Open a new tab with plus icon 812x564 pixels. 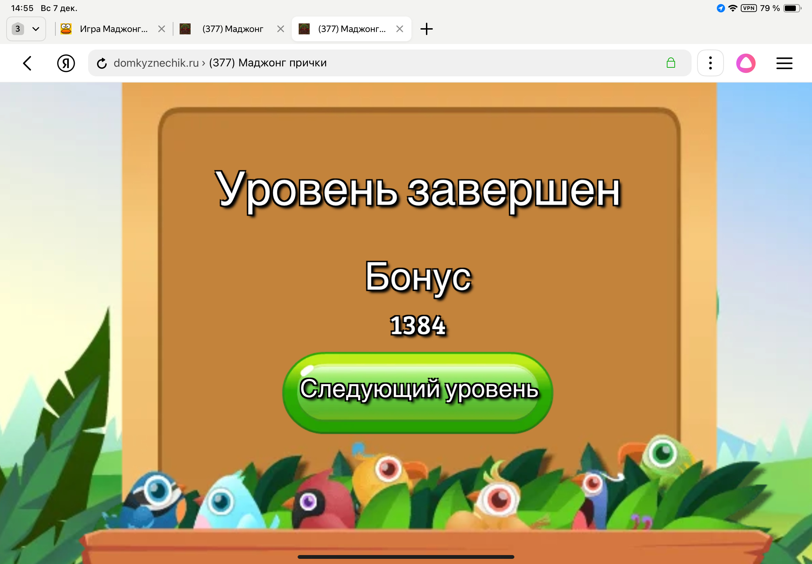pyautogui.click(x=426, y=29)
